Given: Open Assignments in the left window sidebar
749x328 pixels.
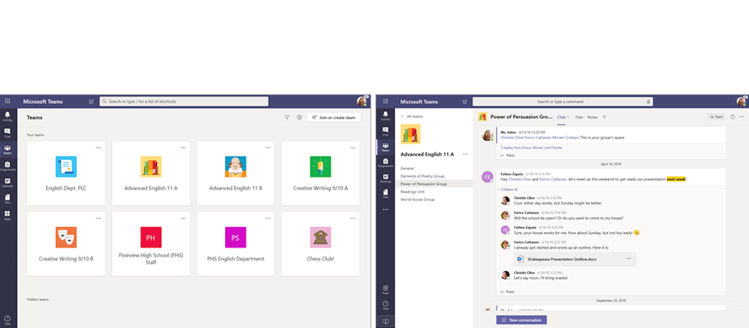Looking at the screenshot, I should (7, 166).
